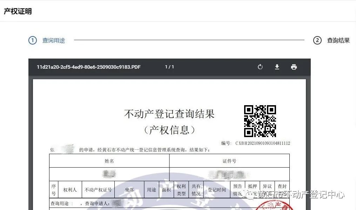Click the 姓名 column header
The width and height of the screenshot is (356, 210).
click(x=109, y=161)
